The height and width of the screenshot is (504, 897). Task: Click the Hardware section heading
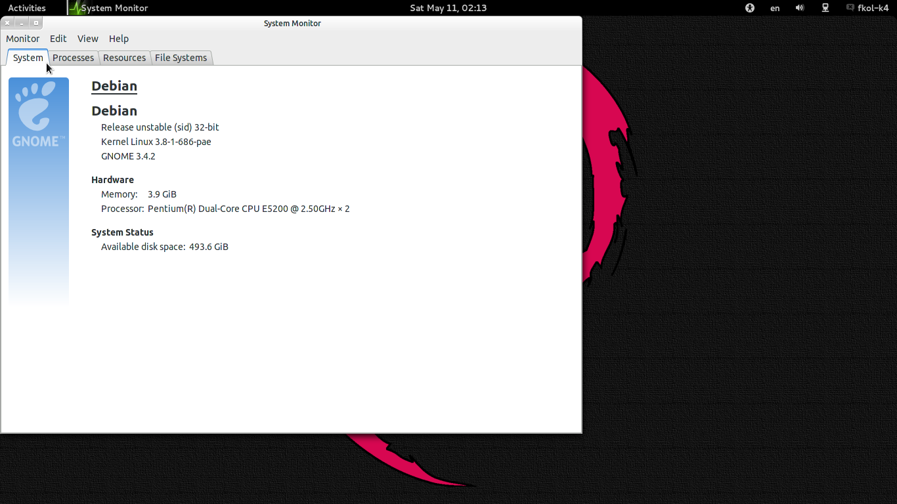112,180
